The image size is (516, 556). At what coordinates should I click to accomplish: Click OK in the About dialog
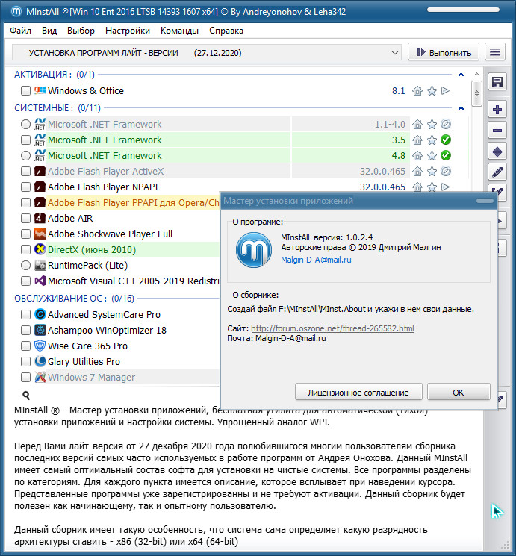point(459,392)
